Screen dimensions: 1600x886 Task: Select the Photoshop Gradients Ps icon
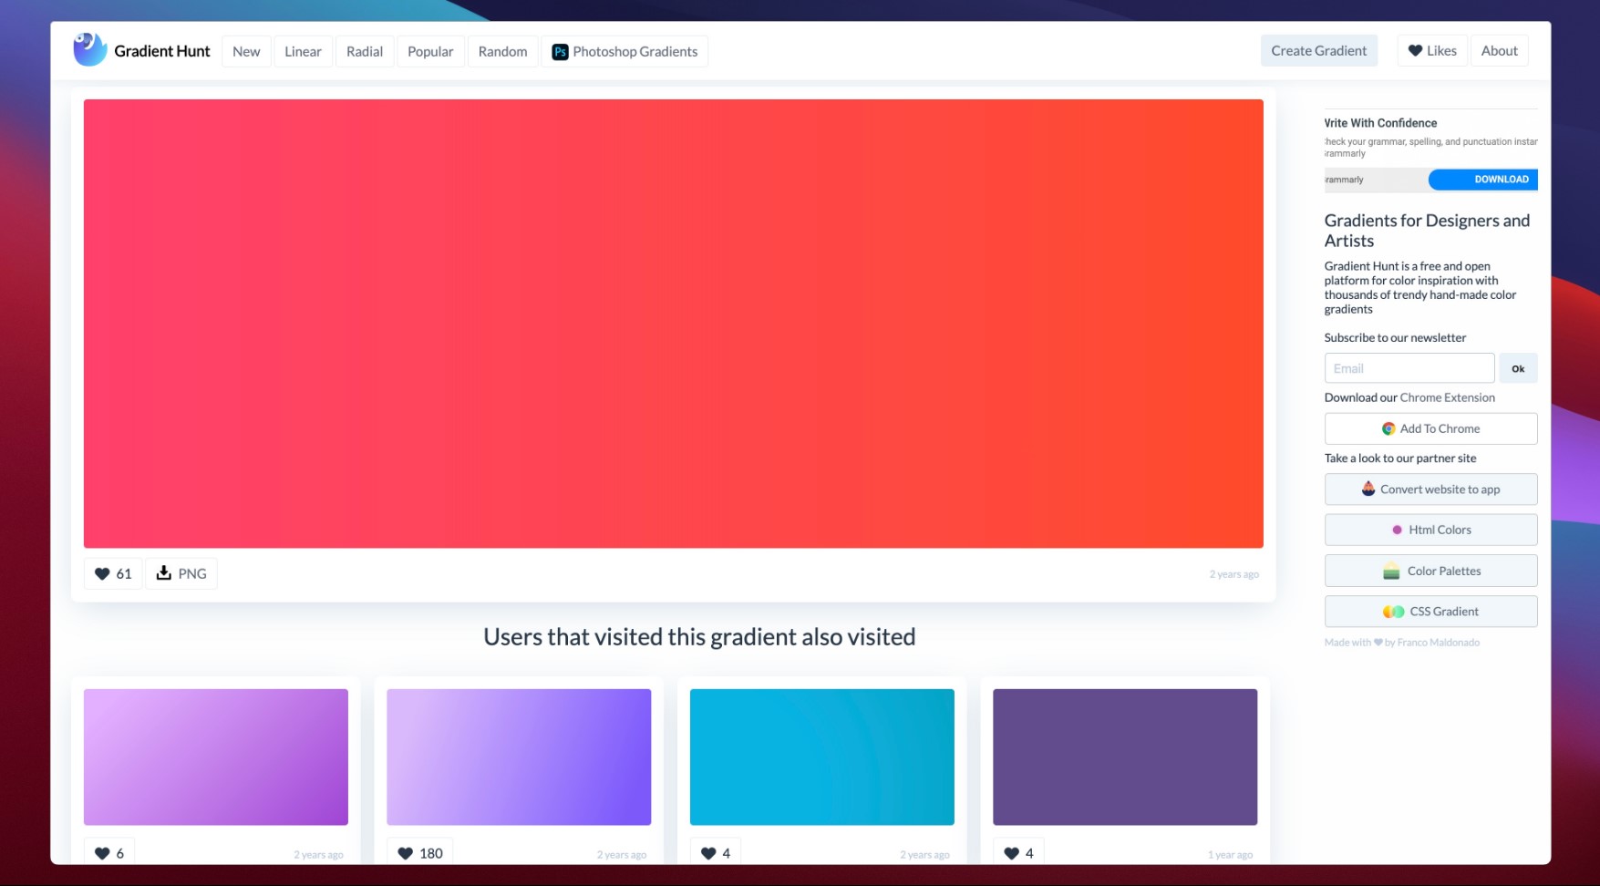coord(560,51)
